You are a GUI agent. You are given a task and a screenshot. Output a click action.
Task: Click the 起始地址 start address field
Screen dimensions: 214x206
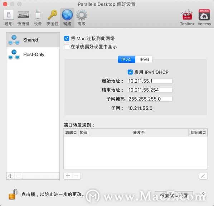(x=150, y=81)
